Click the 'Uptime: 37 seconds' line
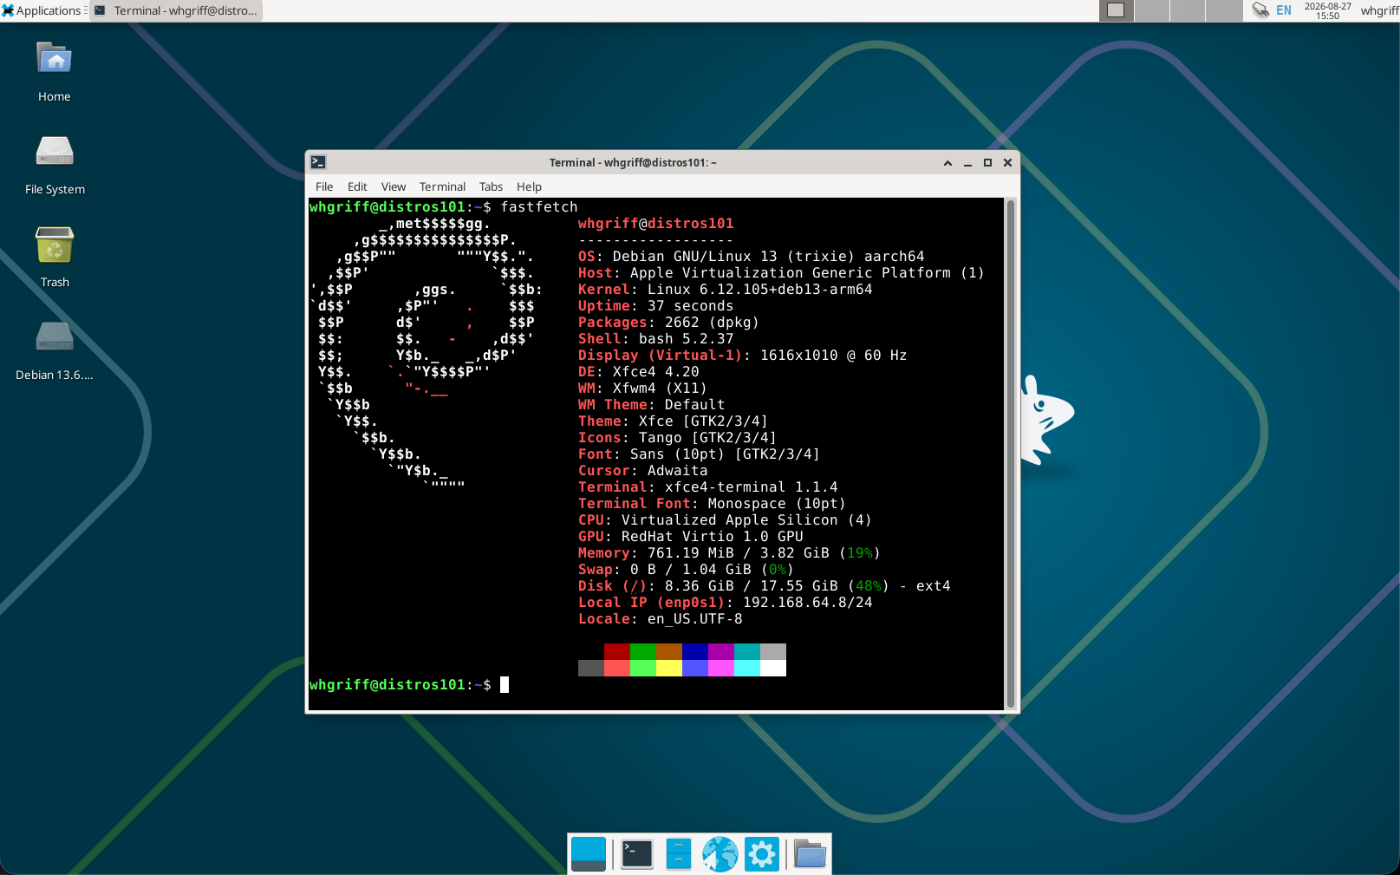Image resolution: width=1400 pixels, height=875 pixels. 656,305
